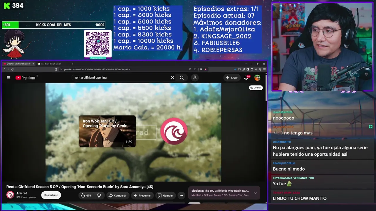This screenshot has width=376, height=211.
Task: Open the Brave Shields lion icon
Action: pos(201,69)
